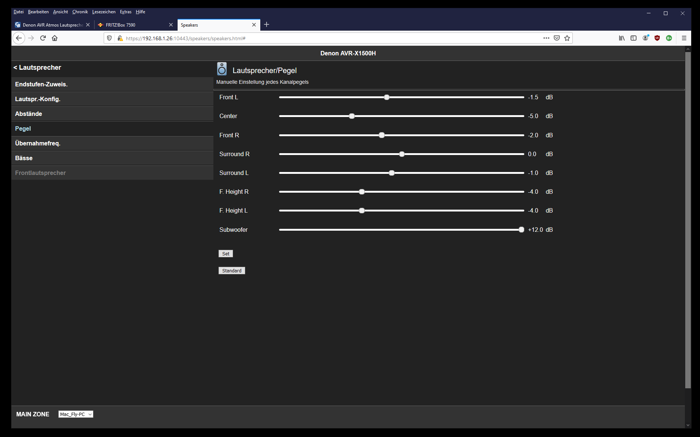Click the Set button
Viewport: 700px width, 437px height.
click(226, 254)
